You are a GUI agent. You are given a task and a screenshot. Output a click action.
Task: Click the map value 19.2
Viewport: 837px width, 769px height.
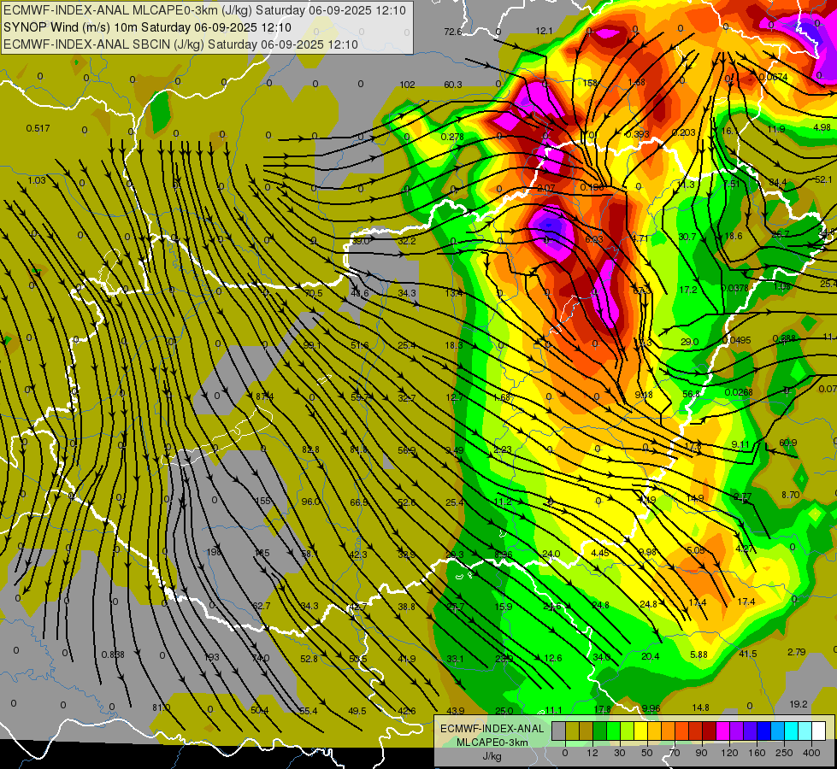[x=798, y=704]
